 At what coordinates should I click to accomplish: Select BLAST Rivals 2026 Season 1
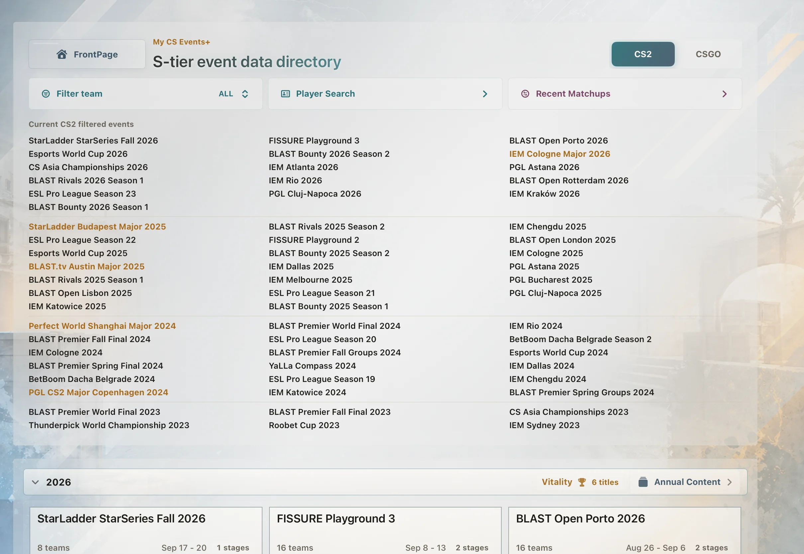86,180
